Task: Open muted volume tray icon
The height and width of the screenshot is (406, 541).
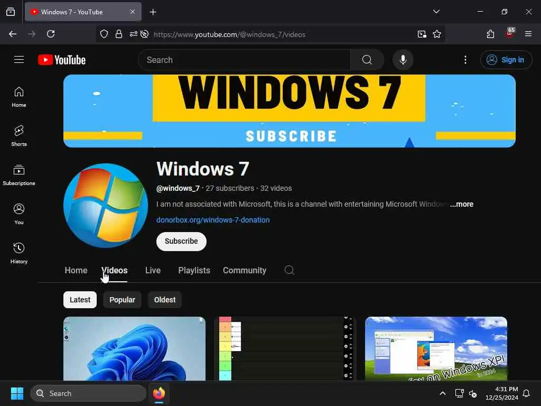Action: coord(473,393)
